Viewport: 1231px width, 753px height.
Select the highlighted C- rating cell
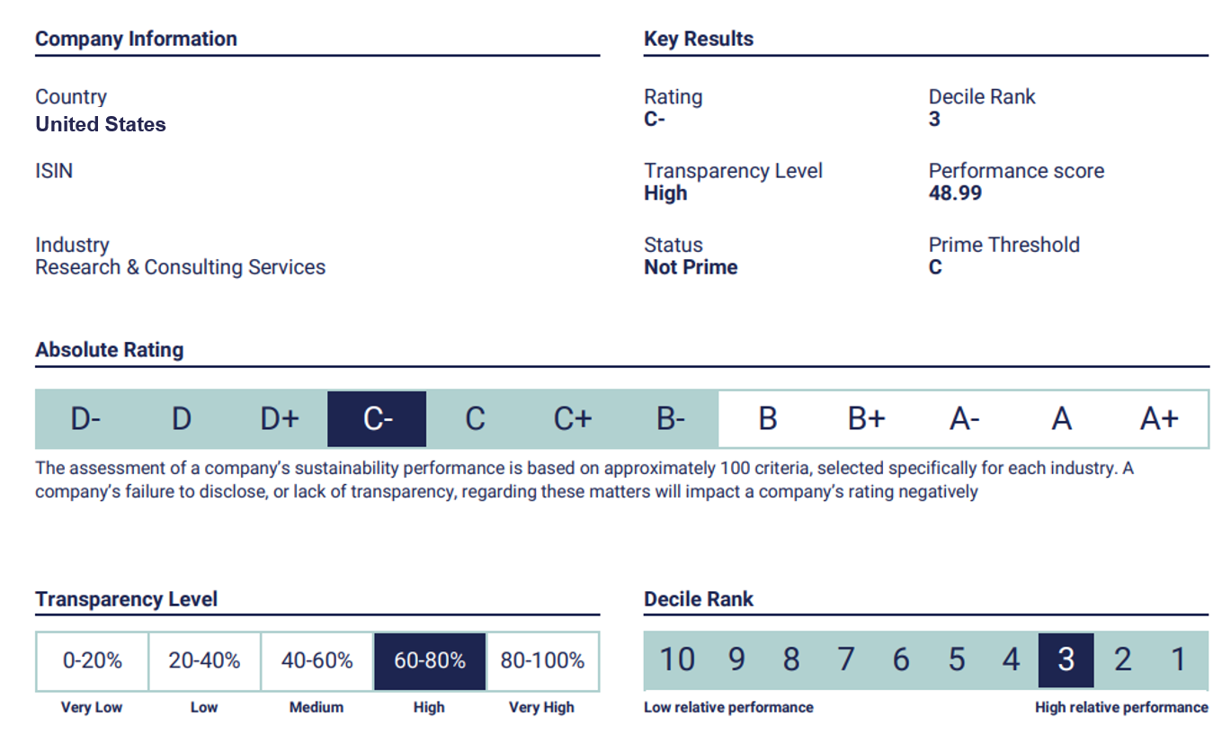[377, 419]
